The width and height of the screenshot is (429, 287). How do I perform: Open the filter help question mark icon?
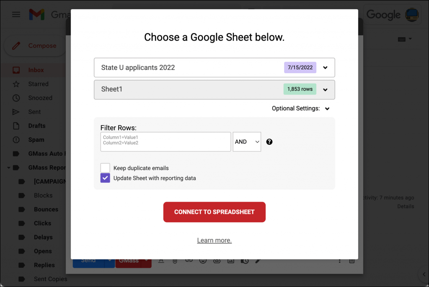point(269,142)
